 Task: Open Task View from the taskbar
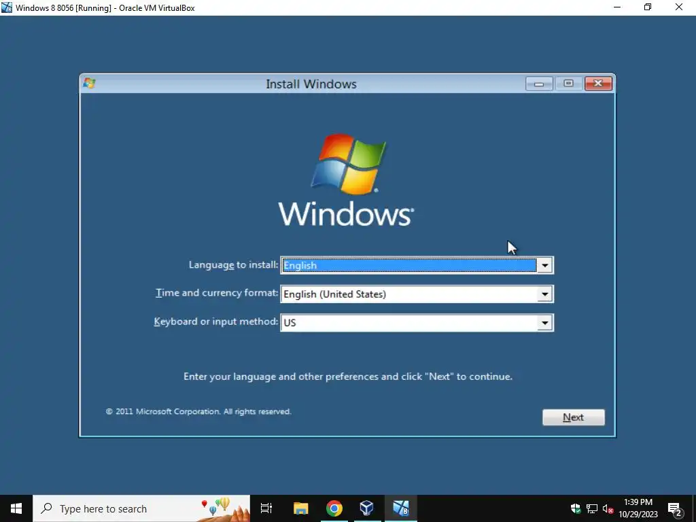click(266, 508)
